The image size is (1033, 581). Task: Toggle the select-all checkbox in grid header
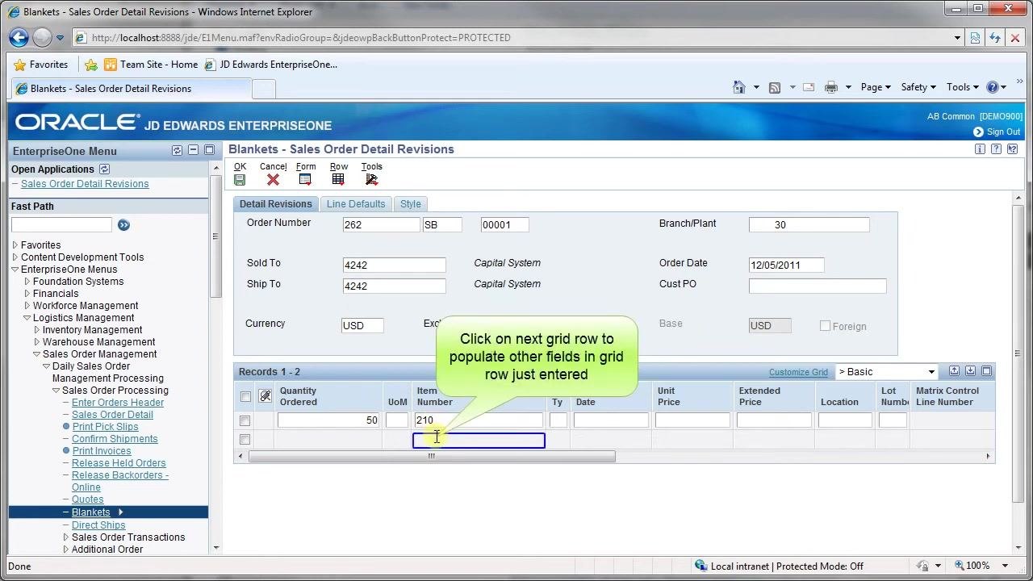point(245,396)
